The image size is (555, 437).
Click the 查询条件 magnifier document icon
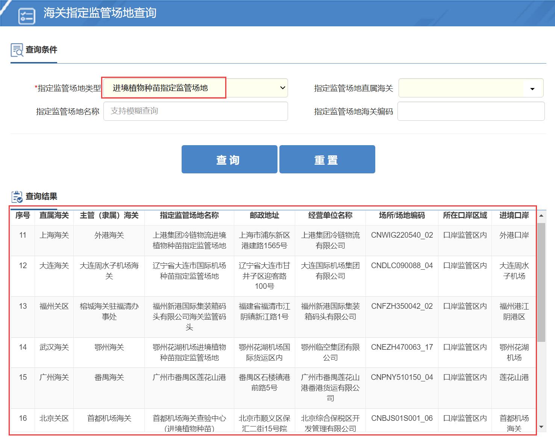(x=17, y=50)
